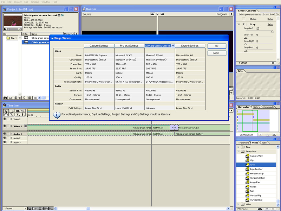Collapse the Crop effect in Effect Controls

(x=239, y=24)
